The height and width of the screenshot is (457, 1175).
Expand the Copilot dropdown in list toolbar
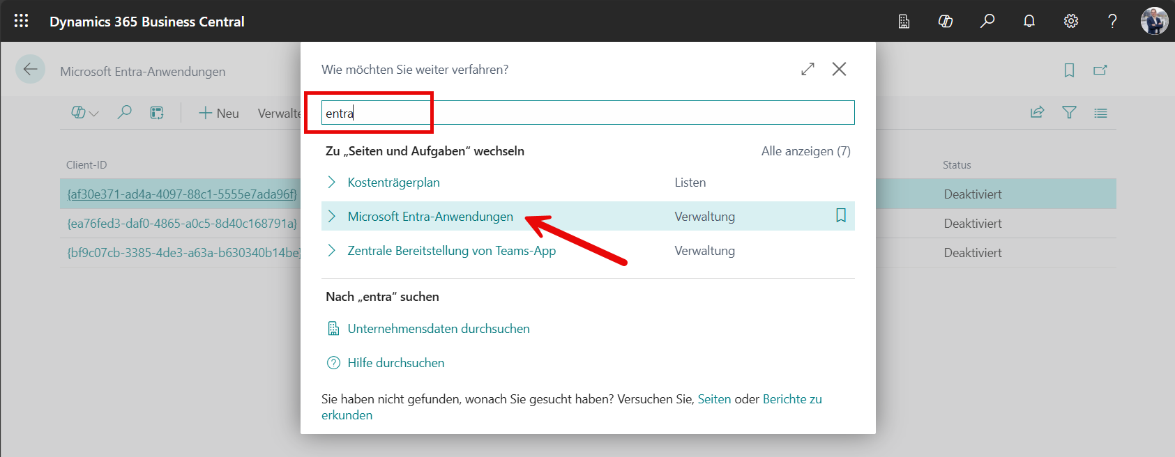85,113
